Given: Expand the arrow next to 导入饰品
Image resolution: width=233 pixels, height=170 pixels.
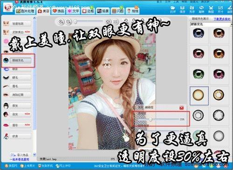Looking at the screenshot, I should click(x=34, y=155).
